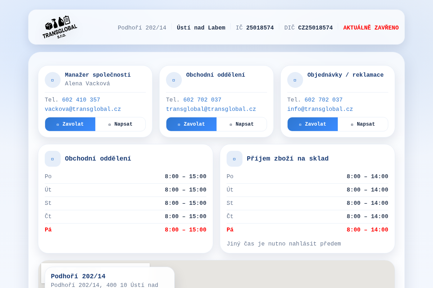The width and height of the screenshot is (433, 288).
Task: Click the Objednávky / reklamace card icon
Action: [x=295, y=80]
